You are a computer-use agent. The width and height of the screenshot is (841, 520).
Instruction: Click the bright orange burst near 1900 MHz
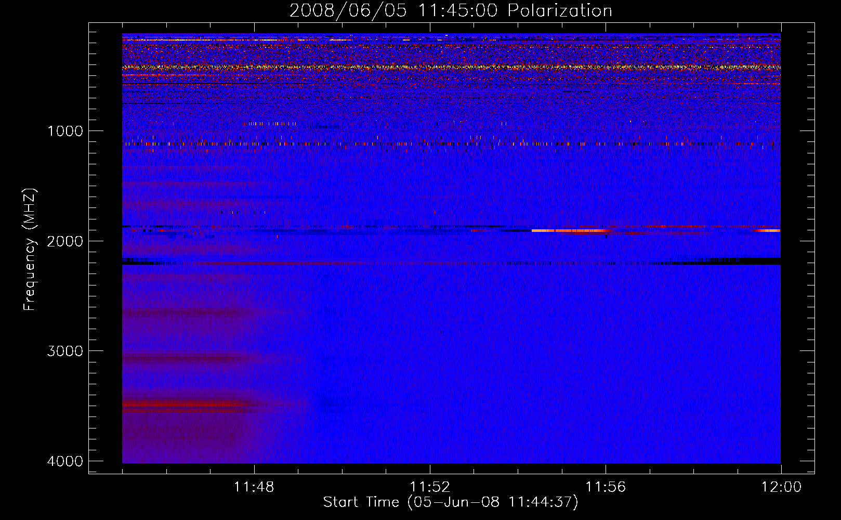[x=570, y=230]
